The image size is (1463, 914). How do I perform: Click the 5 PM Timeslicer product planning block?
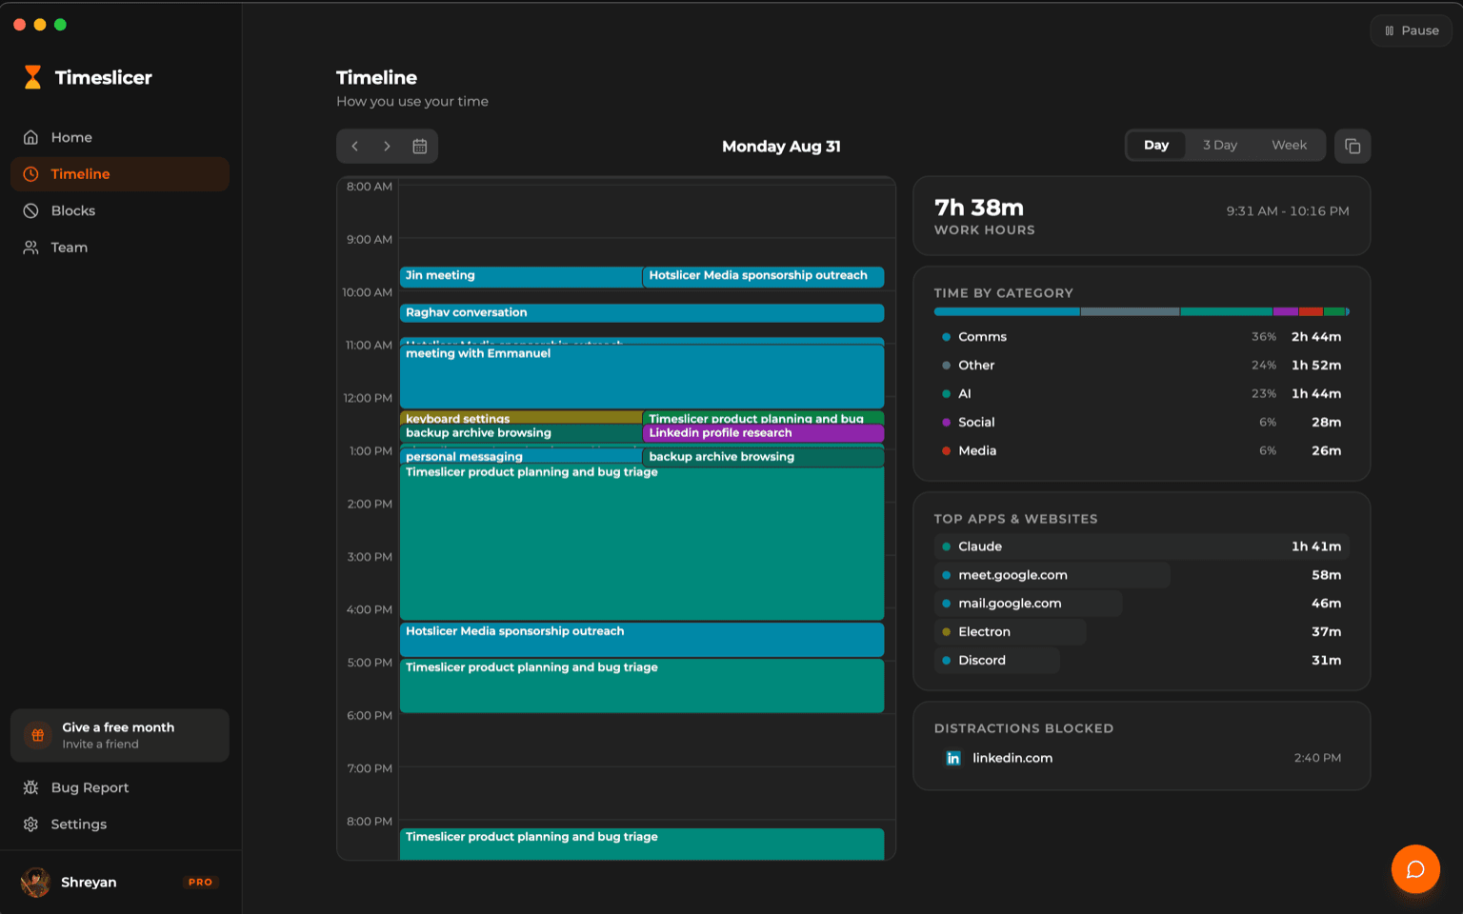[x=642, y=685]
